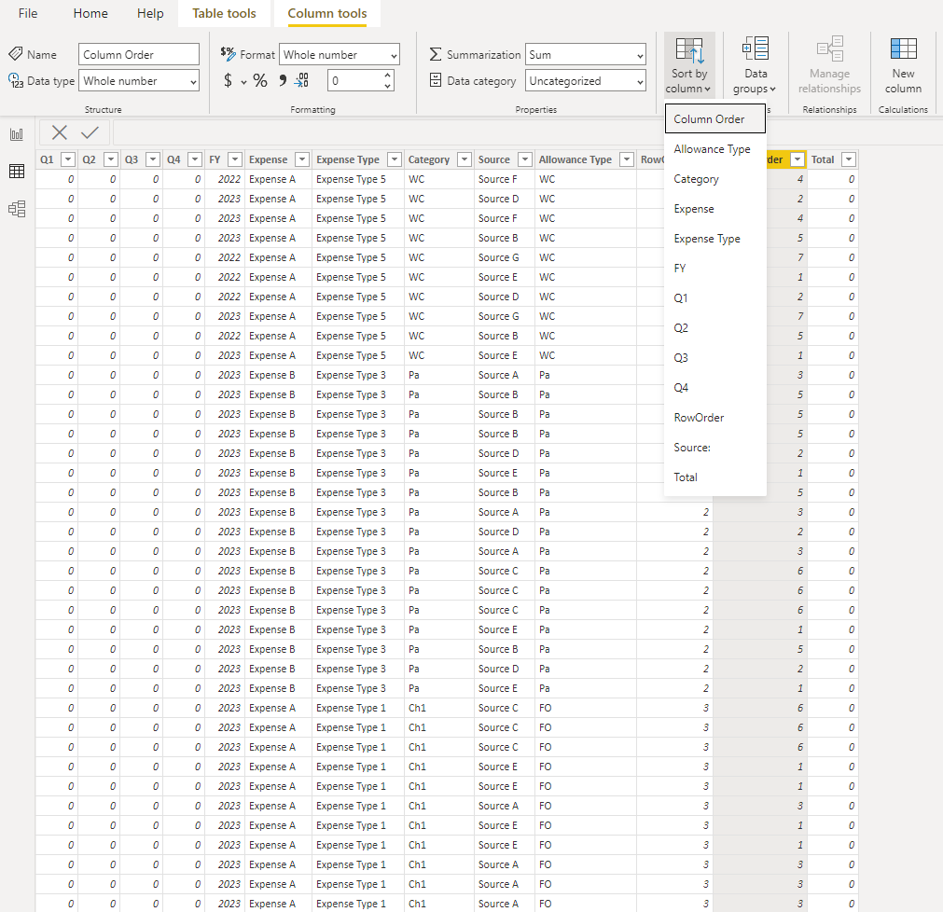Open Column Order header filter dropdown
This screenshot has height=912, width=943.
coord(797,159)
